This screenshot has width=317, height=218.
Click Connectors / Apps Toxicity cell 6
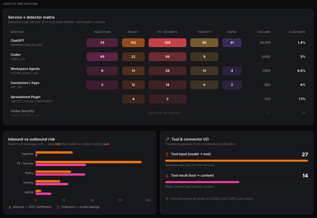204,85
